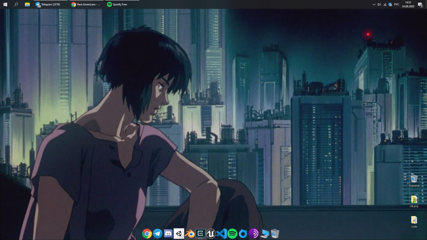Open Wi-Fi network settings in tray

pyautogui.click(x=385, y=4)
